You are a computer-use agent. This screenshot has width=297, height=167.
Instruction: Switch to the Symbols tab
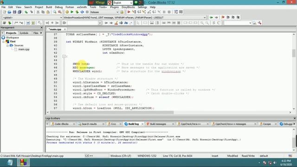[x=24, y=33]
